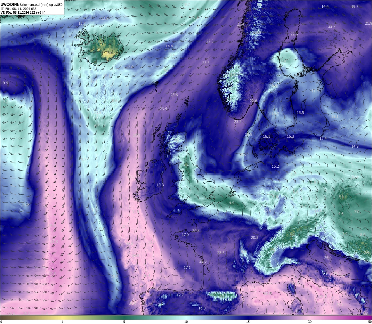Click the 19.7 value label
The height and width of the screenshot is (324, 372).
coord(355,6)
